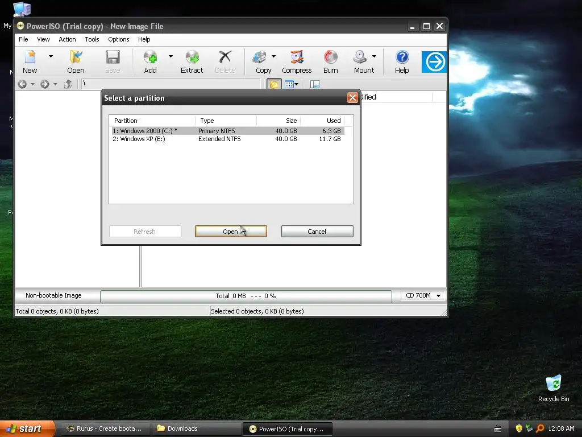This screenshot has height=437, width=582.
Task: Open the Options menu
Action: coord(119,39)
